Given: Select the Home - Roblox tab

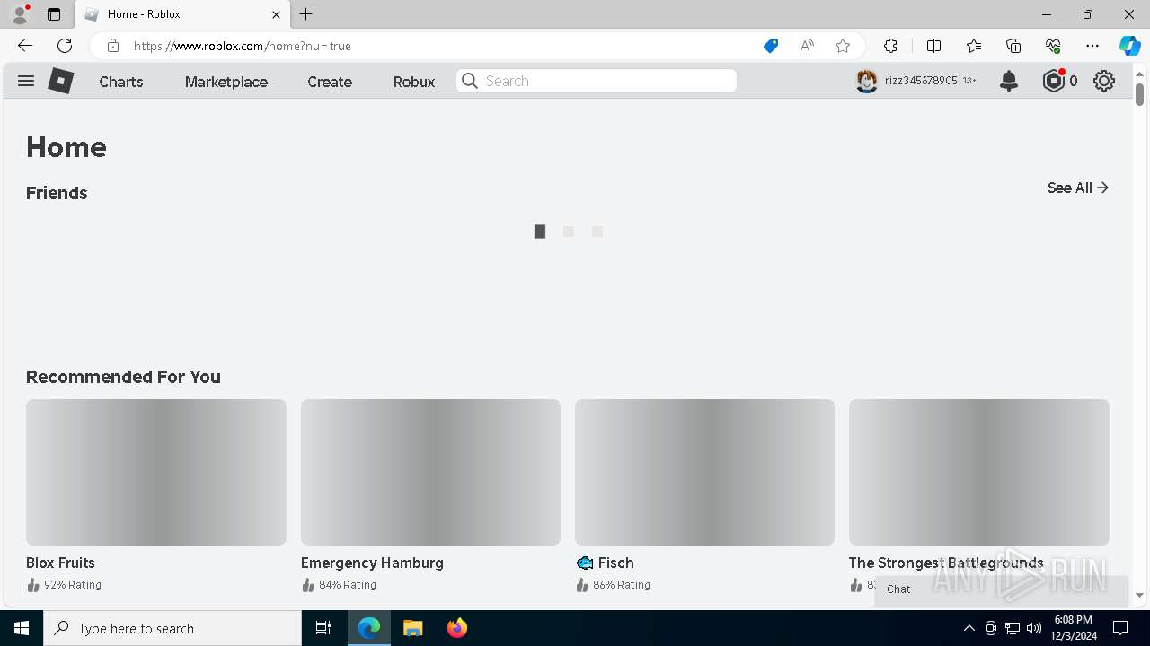Looking at the screenshot, I should tap(182, 14).
